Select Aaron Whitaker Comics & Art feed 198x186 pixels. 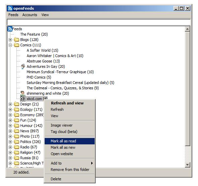point(55,56)
